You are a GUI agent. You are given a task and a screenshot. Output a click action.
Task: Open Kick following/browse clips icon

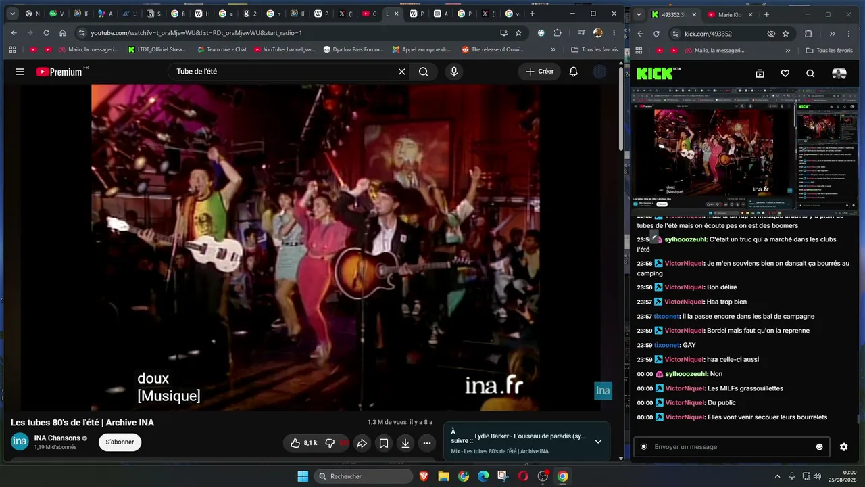coord(760,74)
